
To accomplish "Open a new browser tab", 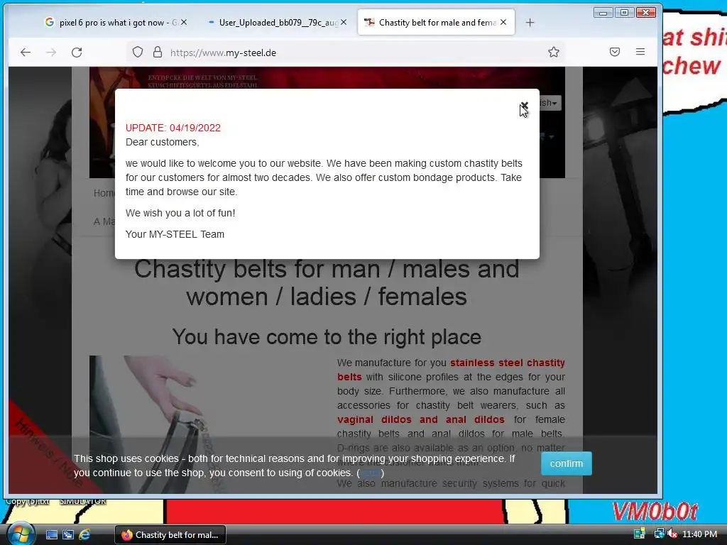I will (x=530, y=22).
